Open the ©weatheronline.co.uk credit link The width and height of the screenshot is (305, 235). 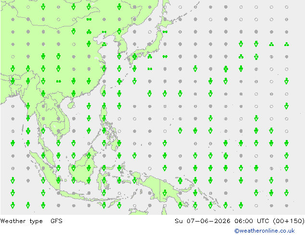[265, 231]
